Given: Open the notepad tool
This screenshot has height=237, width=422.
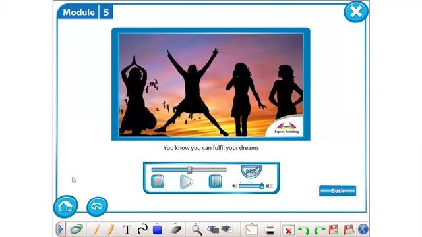Looking at the screenshot, I should 251,229.
